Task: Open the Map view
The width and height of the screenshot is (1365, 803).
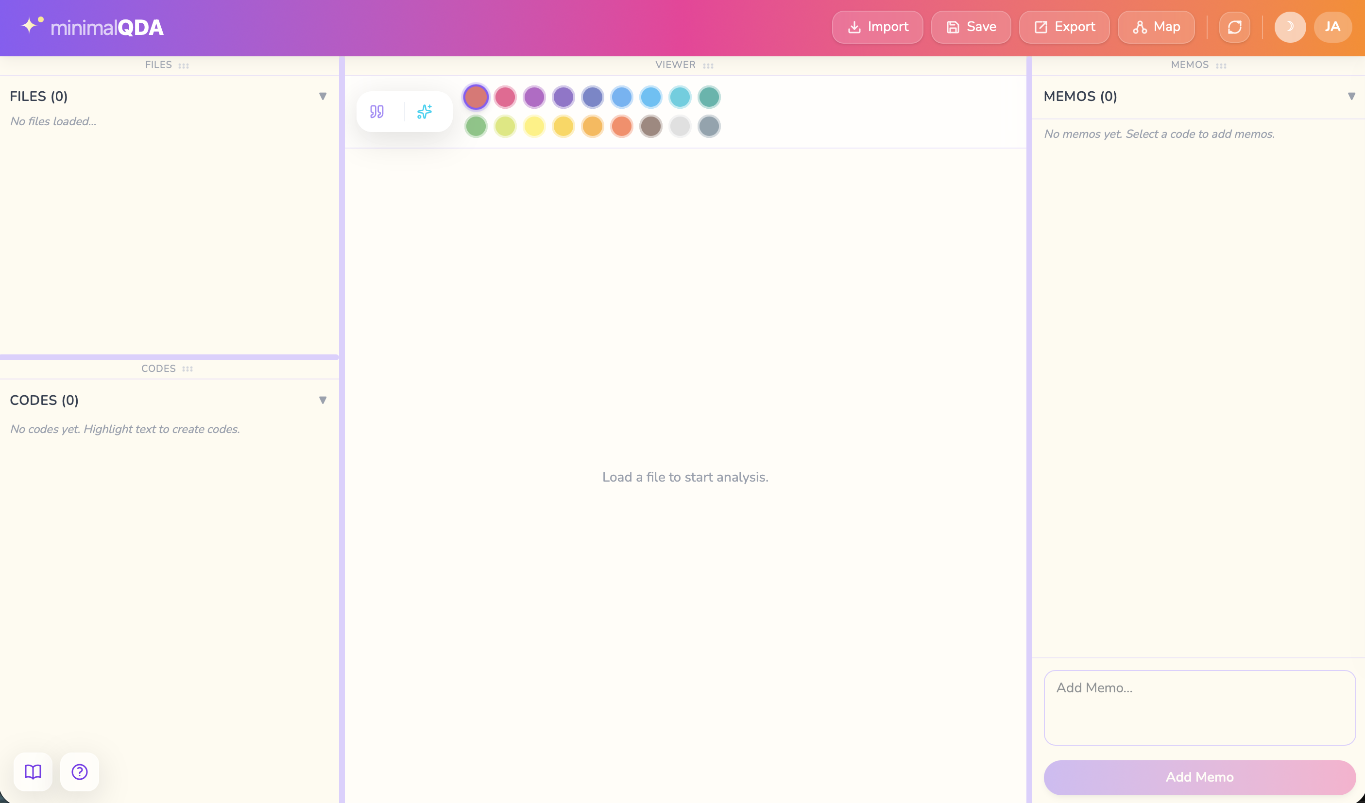Action: 1155,27
